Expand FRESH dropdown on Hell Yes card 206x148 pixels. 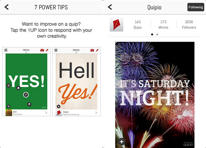pyautogui.click(x=76, y=51)
